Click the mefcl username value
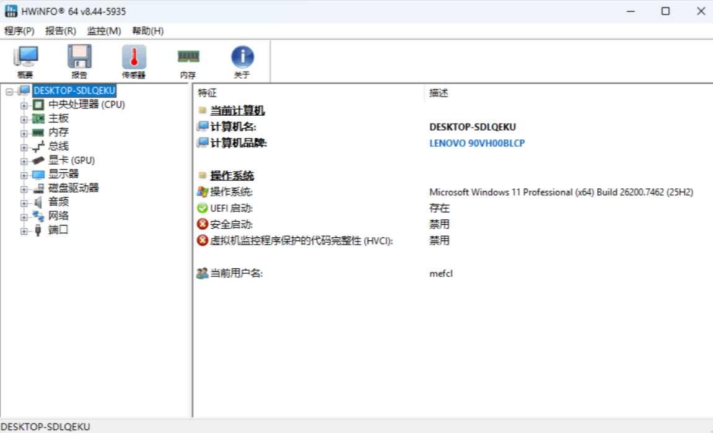Viewport: 713px width, 433px height. click(440, 273)
